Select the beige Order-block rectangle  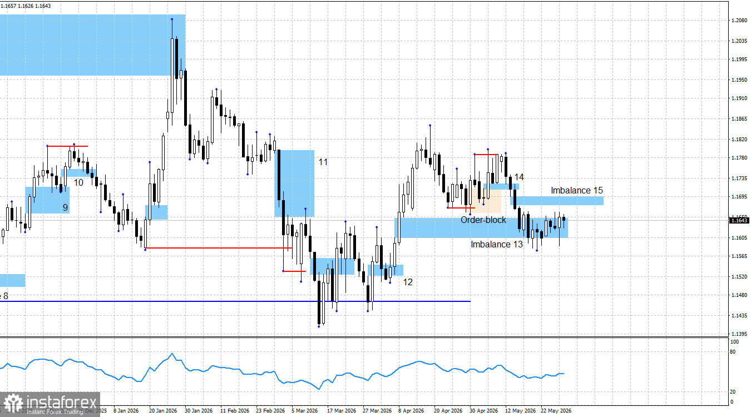(488, 200)
